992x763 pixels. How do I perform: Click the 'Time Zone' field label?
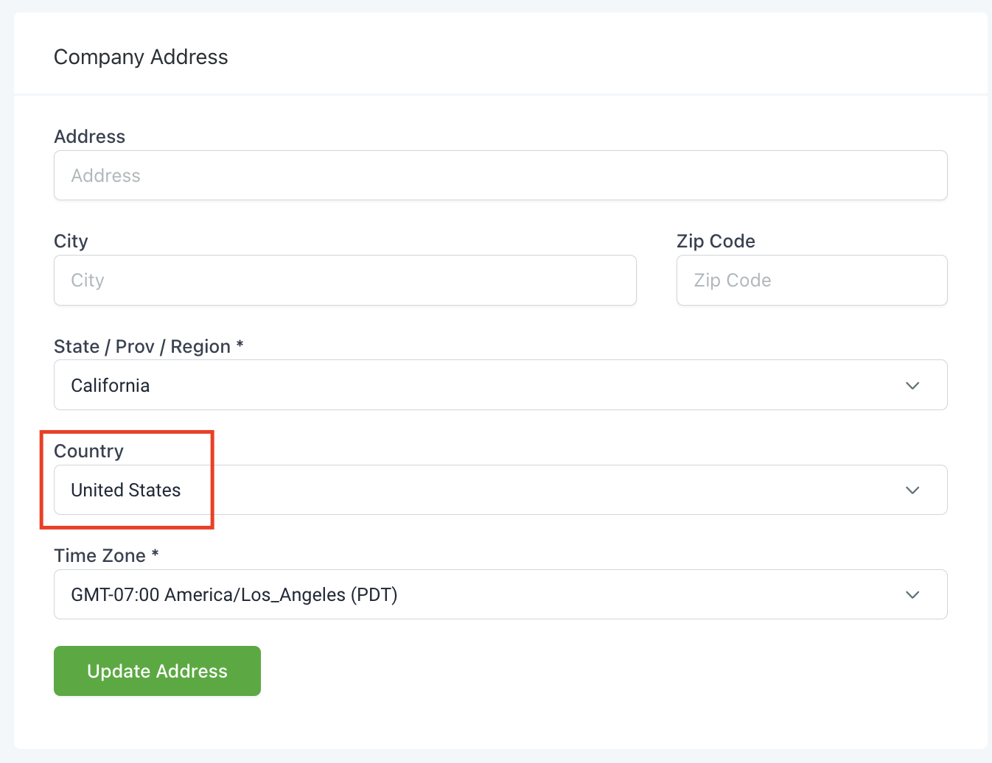99,556
